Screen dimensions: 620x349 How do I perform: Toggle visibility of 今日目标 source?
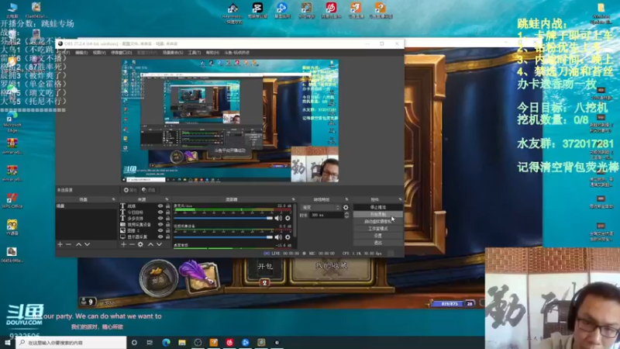coord(160,212)
